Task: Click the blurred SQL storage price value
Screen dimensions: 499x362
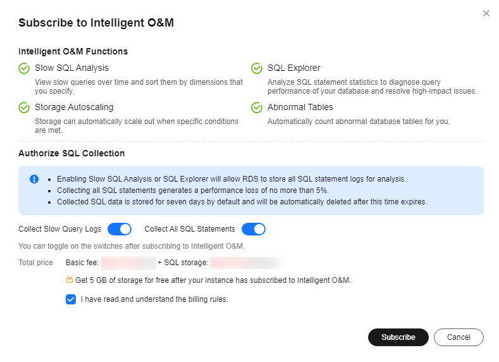Action: coord(249,263)
